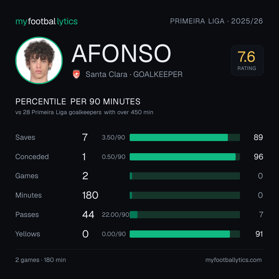279x279 pixels.
Task: Click the Passes percentile bar
Action: [x=185, y=215]
